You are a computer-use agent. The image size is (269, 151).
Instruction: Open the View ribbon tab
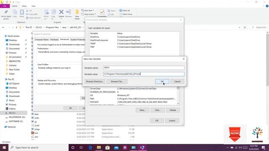tap(33, 6)
